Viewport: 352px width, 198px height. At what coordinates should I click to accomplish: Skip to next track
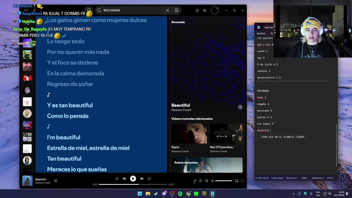142,178
